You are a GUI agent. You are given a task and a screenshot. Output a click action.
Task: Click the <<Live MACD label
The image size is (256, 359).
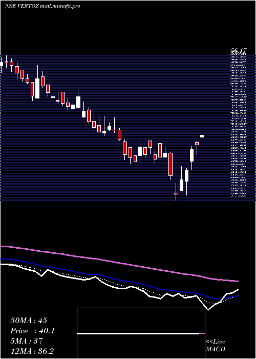pos(216,346)
